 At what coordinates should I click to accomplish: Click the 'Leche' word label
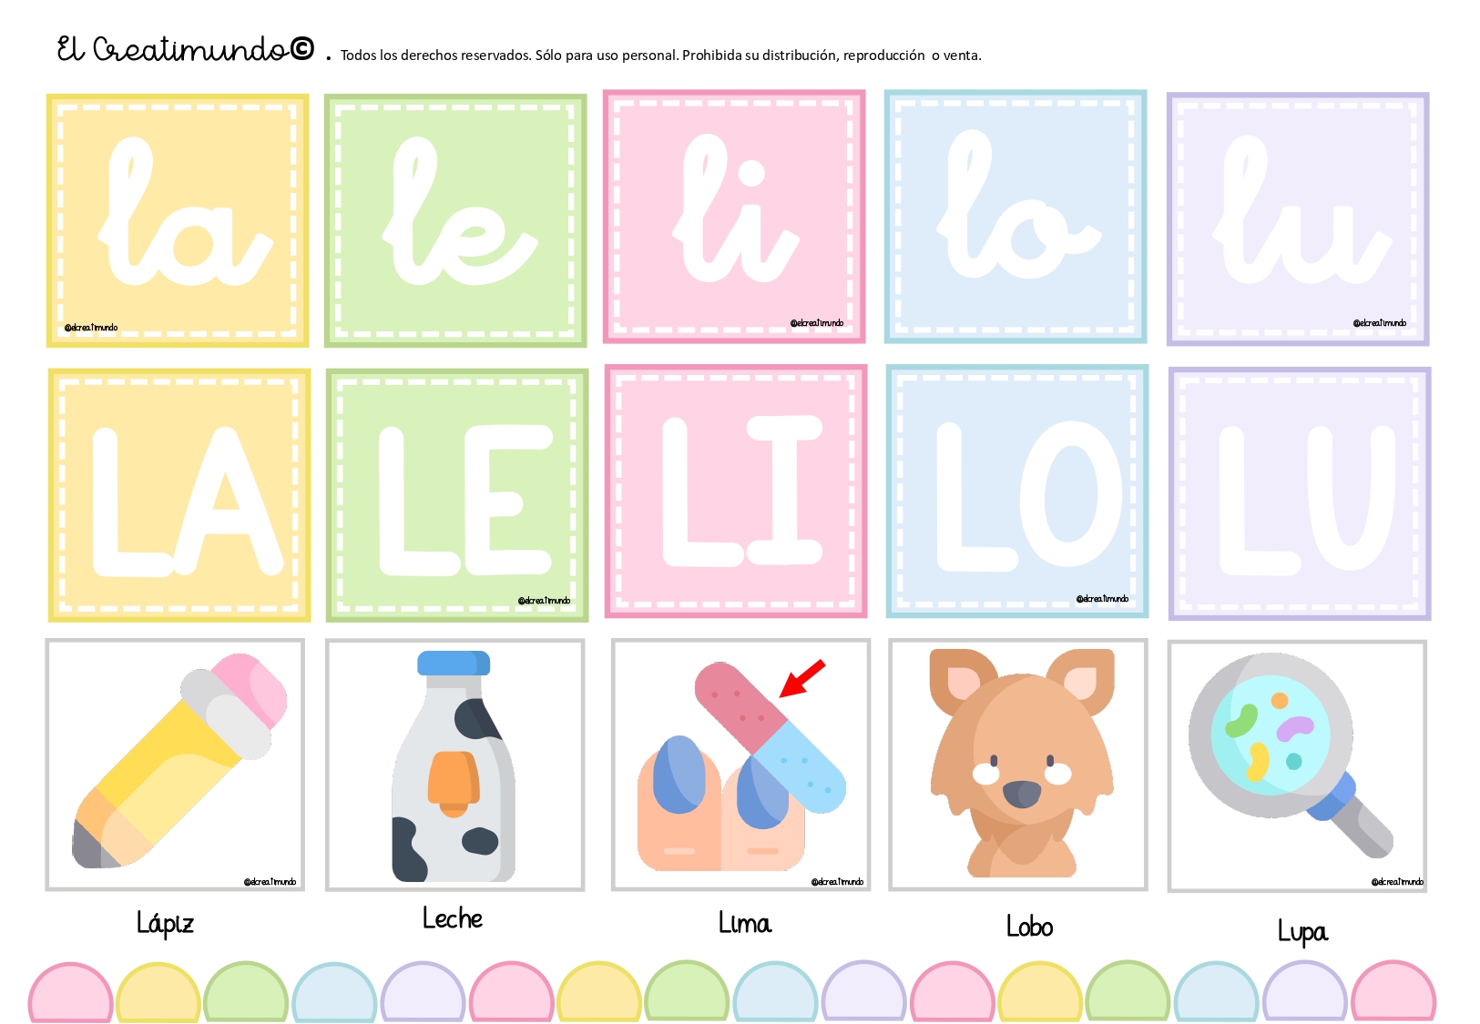coord(453,918)
